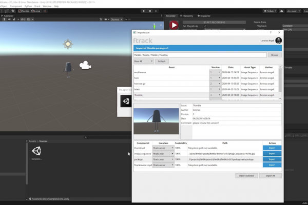Open the Python menu
Viewport: 308px width, 205px height.
(x=28, y=6)
